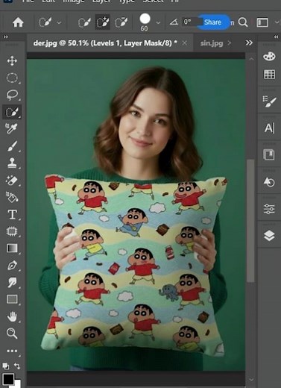
Task: Open brush picker showing size 60
Action: [145, 22]
